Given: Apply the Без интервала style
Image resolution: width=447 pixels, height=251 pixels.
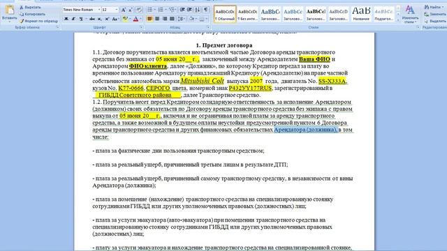Looking at the screenshot, I should click(x=247, y=14).
